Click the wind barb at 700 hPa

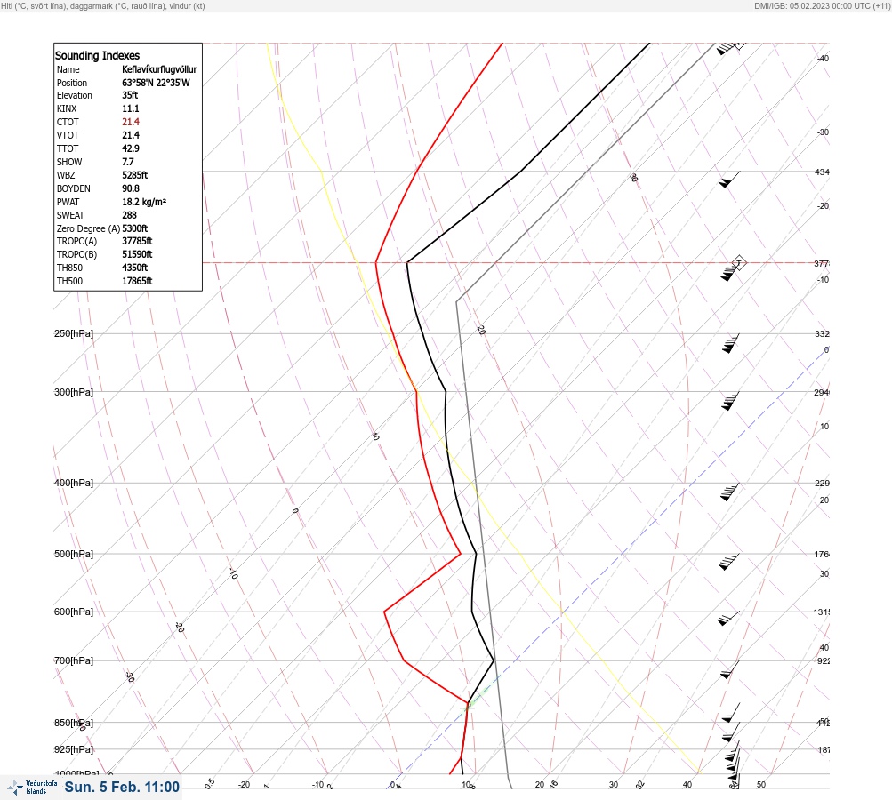tap(729, 670)
